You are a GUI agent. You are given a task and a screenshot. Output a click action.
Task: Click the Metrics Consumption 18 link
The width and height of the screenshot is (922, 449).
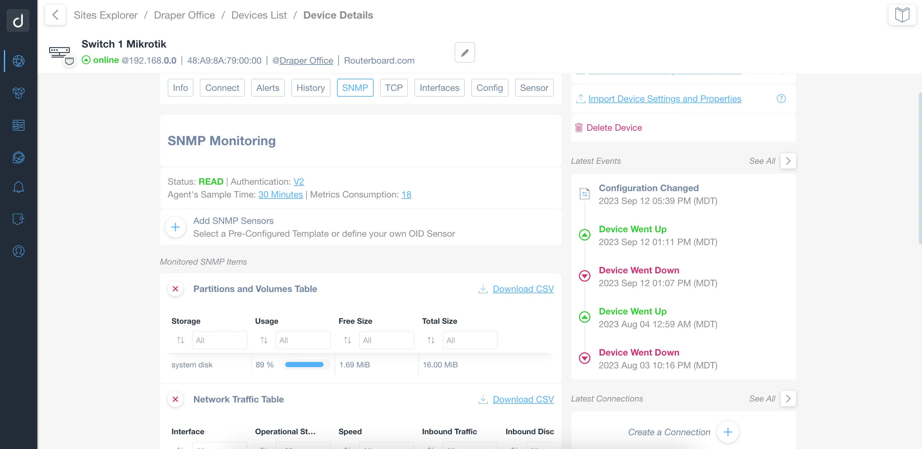[406, 195]
